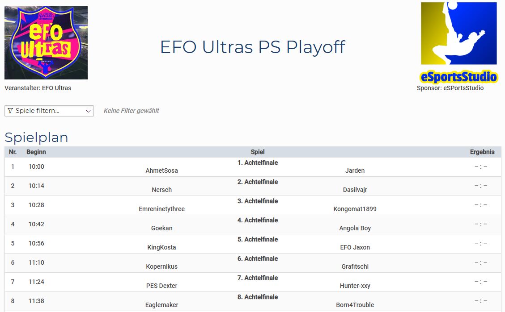
Task: Click Born4Trouble in the 8. Achtelfinale
Action: click(x=355, y=305)
